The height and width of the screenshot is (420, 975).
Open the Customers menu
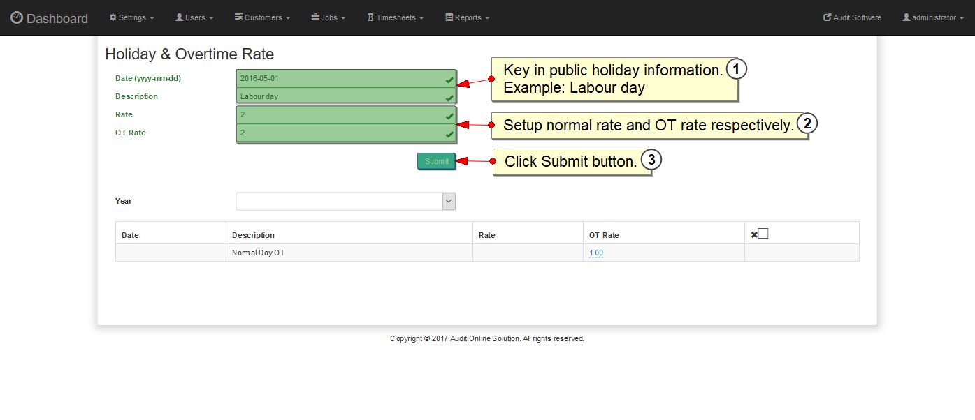point(262,17)
